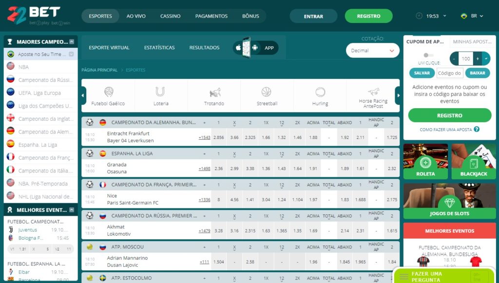Click soccer ball icon of Bundesliga header
Viewport: 499px width, 283px height.
coord(90,122)
